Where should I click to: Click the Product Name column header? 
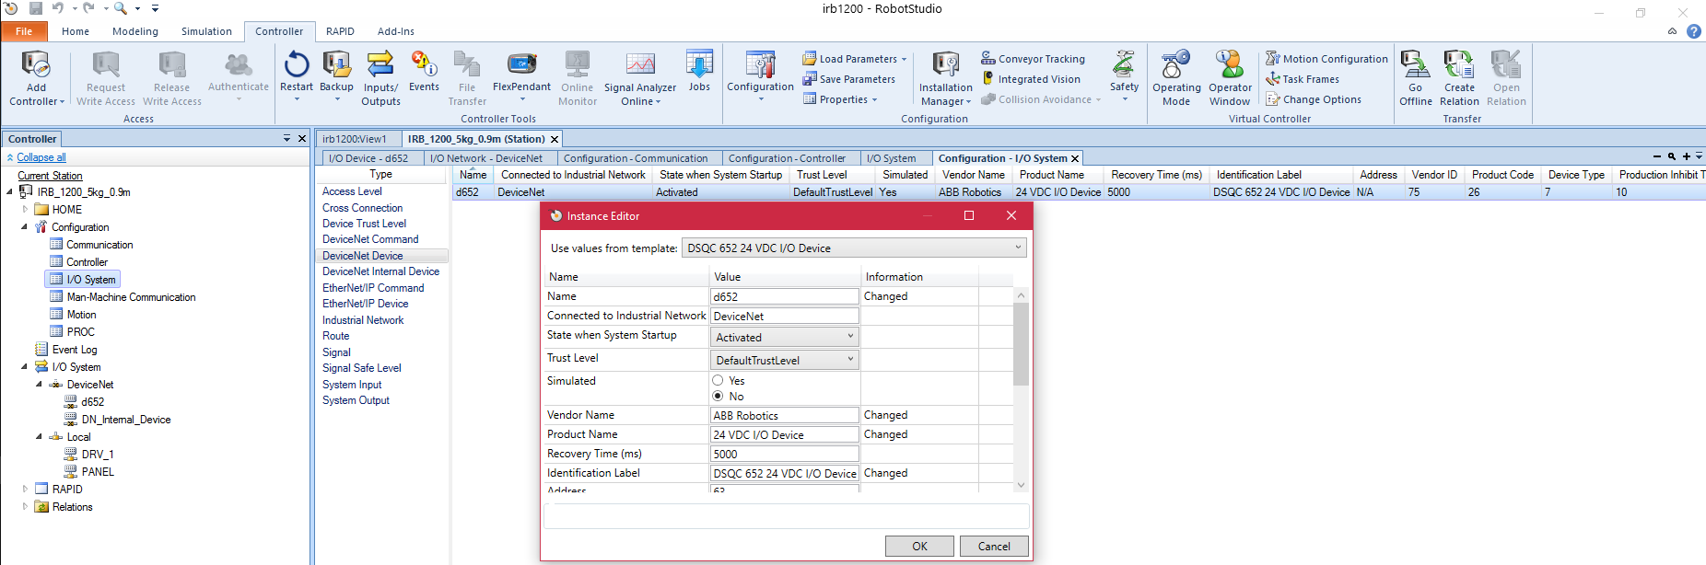click(x=1051, y=175)
